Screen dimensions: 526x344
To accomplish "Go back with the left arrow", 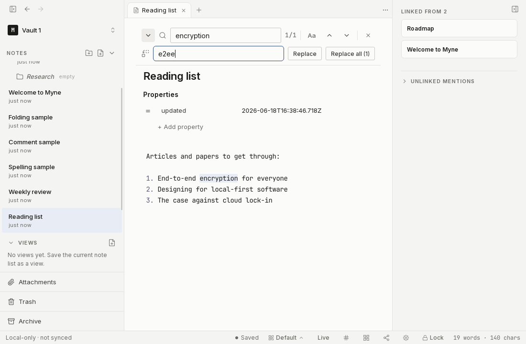I will coord(27,9).
